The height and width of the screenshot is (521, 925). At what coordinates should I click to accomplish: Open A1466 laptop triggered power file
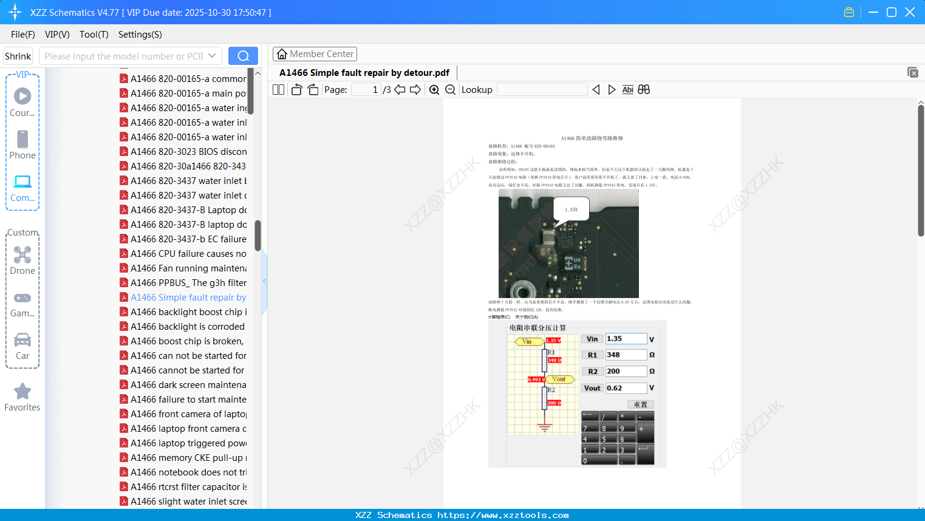point(183,443)
